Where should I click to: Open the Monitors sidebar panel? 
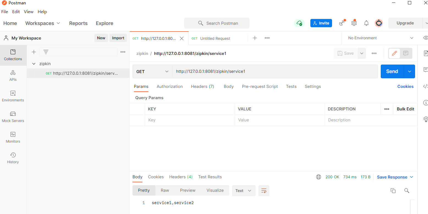[x=13, y=138]
